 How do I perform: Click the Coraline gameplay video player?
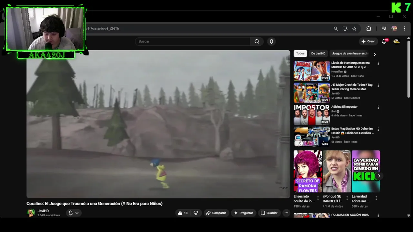[x=158, y=124]
